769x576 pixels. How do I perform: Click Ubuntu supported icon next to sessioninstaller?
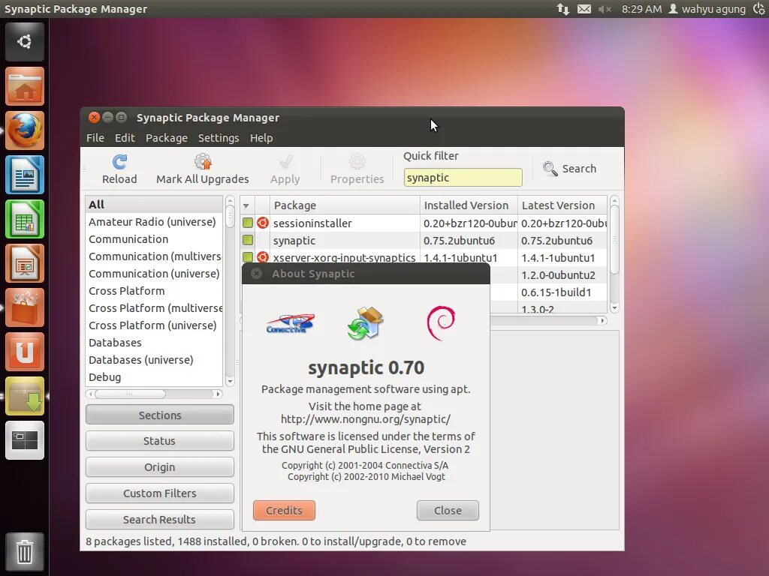coord(263,223)
